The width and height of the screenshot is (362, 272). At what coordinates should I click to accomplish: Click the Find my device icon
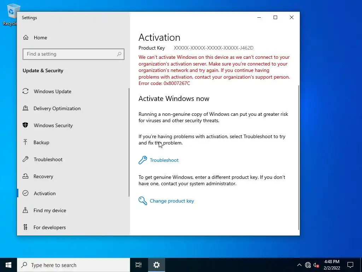tap(25, 210)
